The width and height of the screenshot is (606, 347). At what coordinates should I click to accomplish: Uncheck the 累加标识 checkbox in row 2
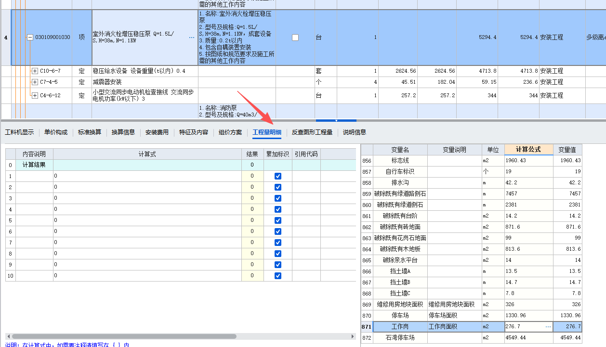click(278, 187)
